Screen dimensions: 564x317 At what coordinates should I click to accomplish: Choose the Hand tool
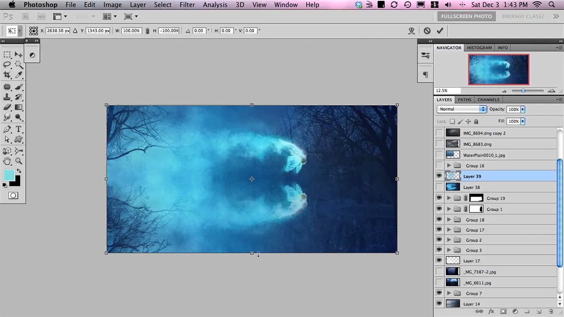(x=7, y=161)
